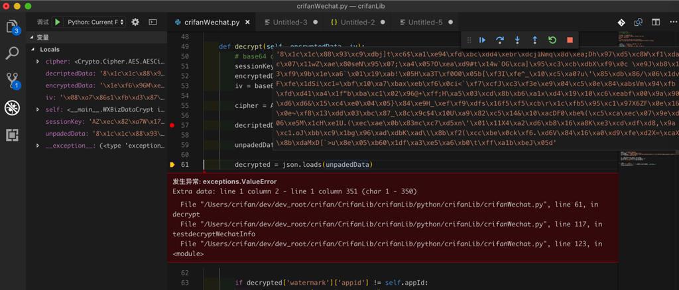
Task: Open the debug configuration dropdown
Action: pyautogui.click(x=92, y=22)
